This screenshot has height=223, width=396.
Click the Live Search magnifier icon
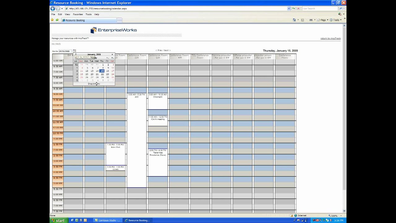click(341, 9)
